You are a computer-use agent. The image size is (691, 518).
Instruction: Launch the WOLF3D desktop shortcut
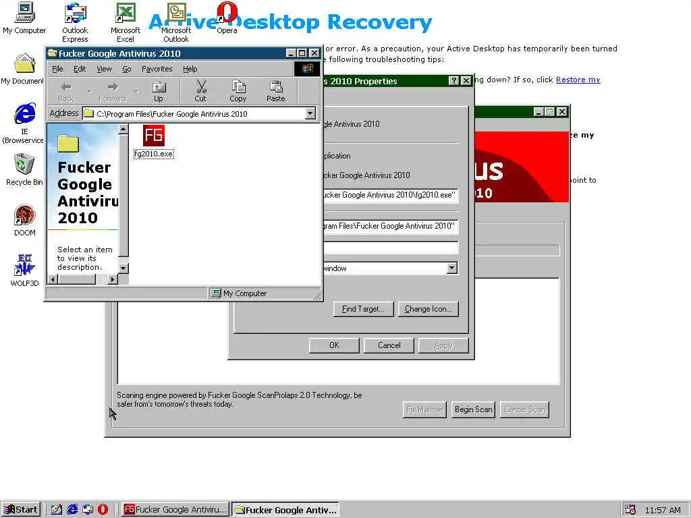[x=25, y=270]
